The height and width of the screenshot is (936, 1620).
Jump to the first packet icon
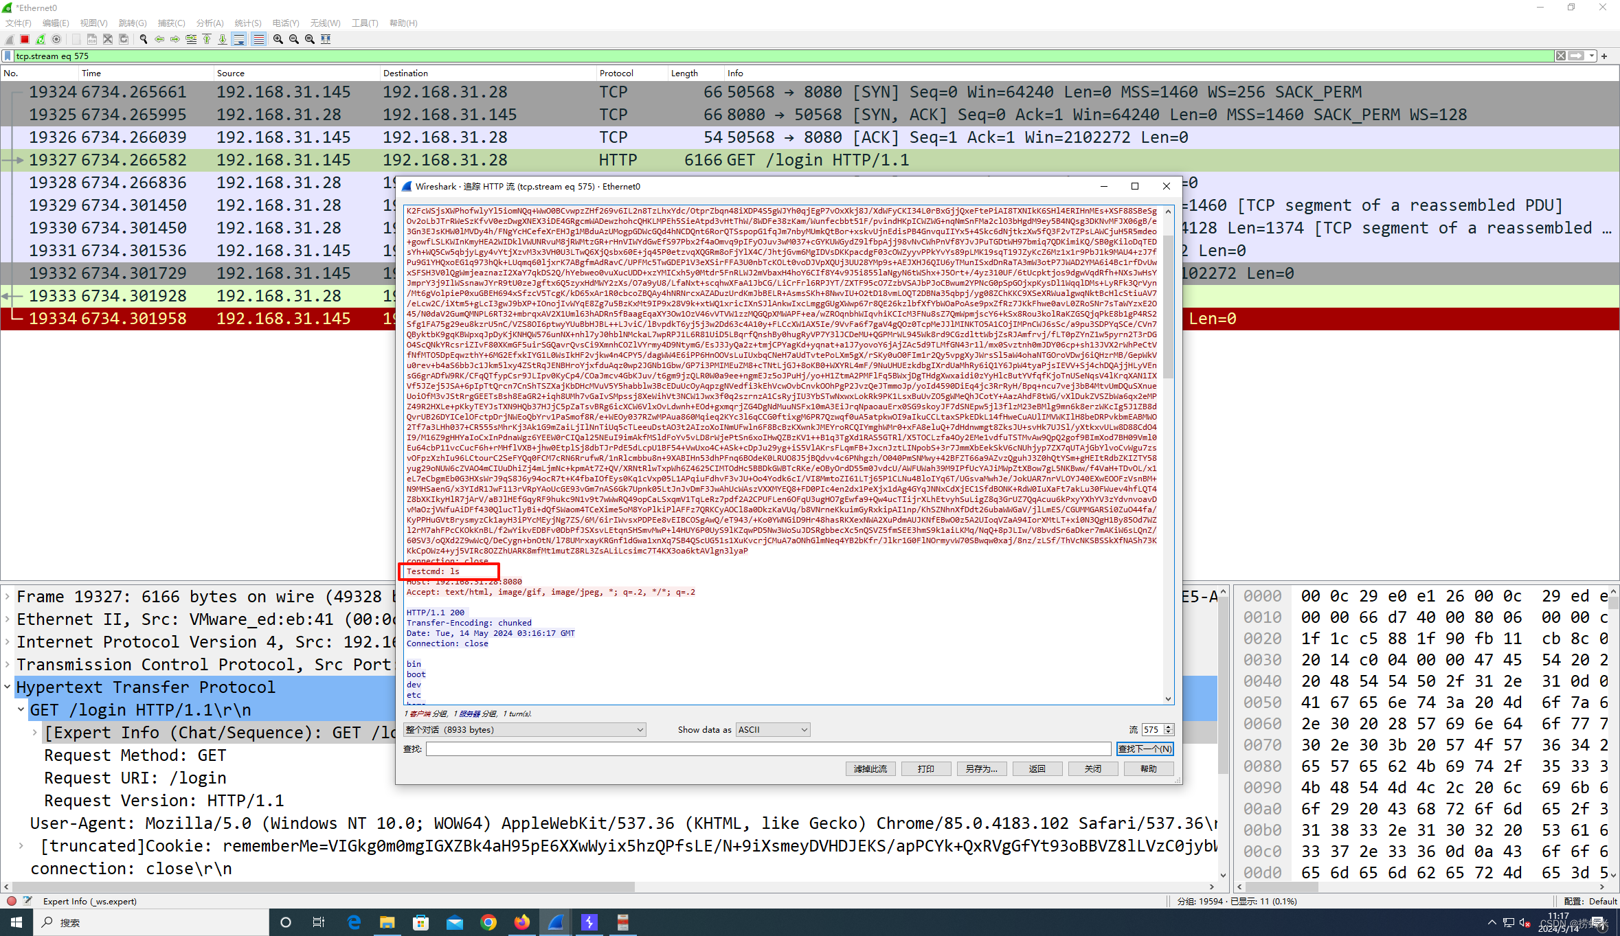tap(206, 39)
